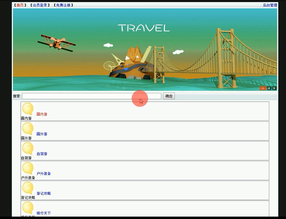Click black 户外装备 caption under bubble icon
This screenshot has height=219, width=286.
[28, 178]
